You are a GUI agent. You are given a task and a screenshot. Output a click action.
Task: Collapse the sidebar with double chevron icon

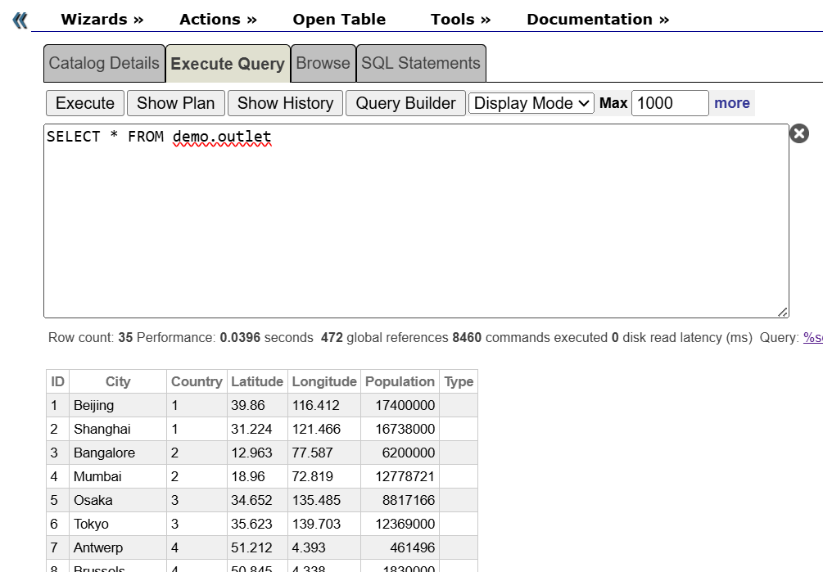[20, 20]
